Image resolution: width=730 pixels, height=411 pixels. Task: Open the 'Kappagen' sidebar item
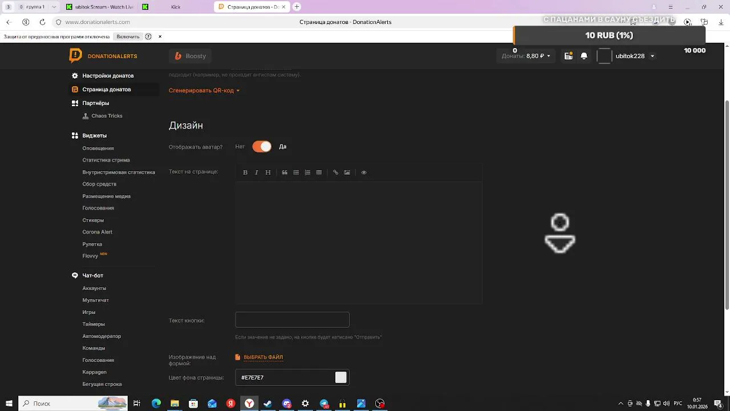[x=95, y=372]
